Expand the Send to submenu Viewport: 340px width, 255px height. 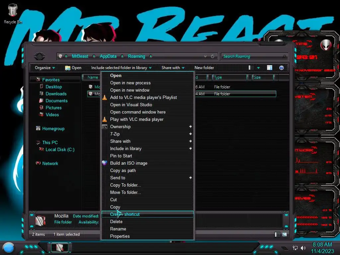pos(190,178)
